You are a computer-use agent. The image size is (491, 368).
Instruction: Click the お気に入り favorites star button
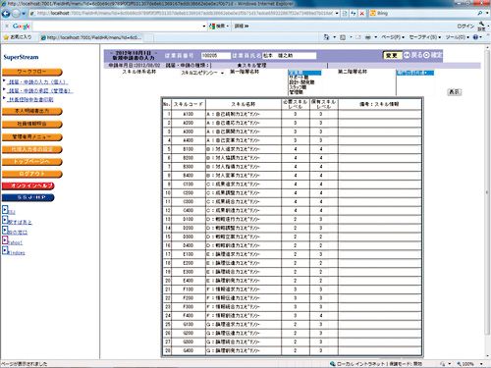[x=18, y=37]
